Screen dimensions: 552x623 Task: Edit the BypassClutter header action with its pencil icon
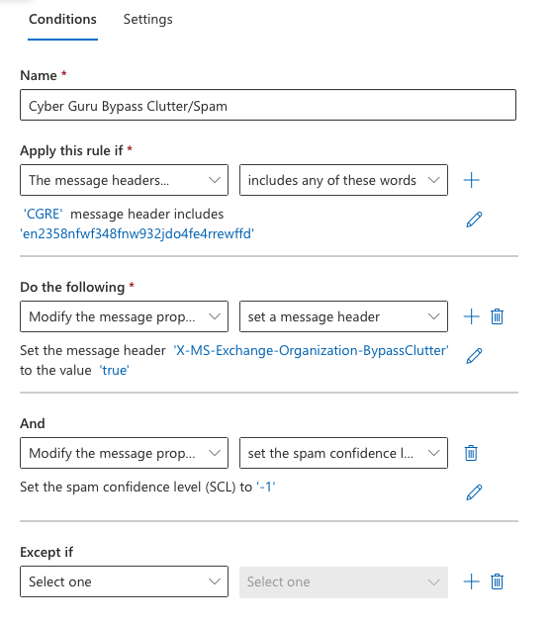pyautogui.click(x=474, y=356)
